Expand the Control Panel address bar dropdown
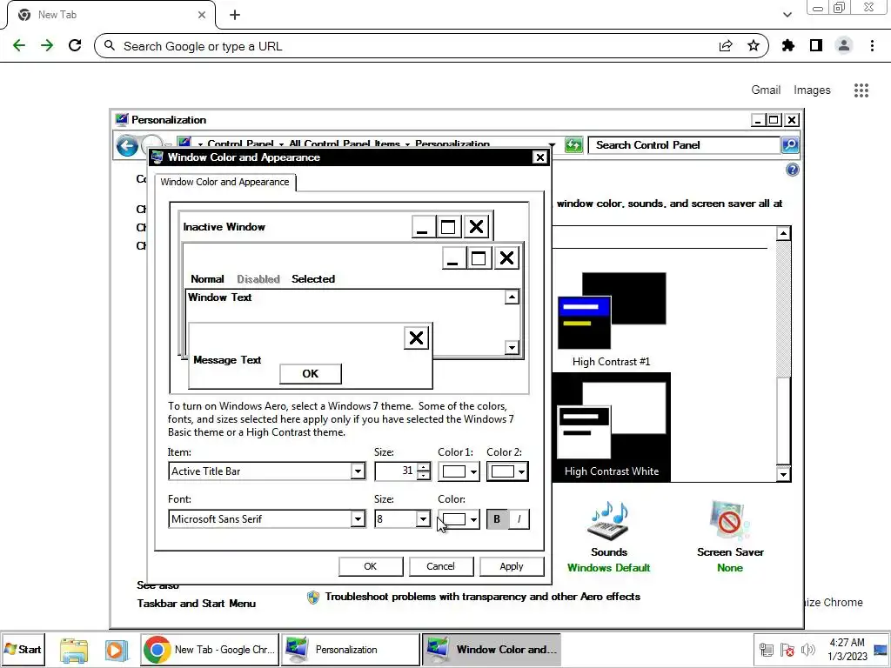 pyautogui.click(x=552, y=145)
